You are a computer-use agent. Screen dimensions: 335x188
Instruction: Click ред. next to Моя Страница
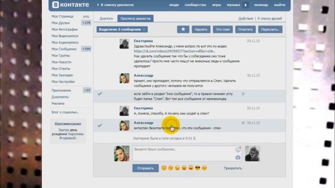(x=86, y=16)
